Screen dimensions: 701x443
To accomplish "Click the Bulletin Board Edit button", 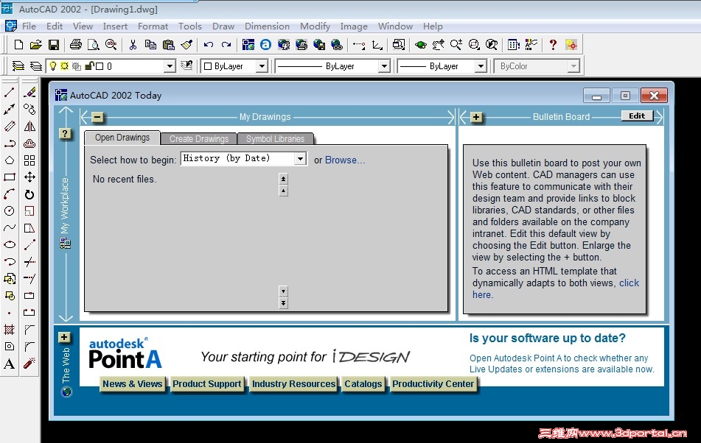I will tap(637, 116).
